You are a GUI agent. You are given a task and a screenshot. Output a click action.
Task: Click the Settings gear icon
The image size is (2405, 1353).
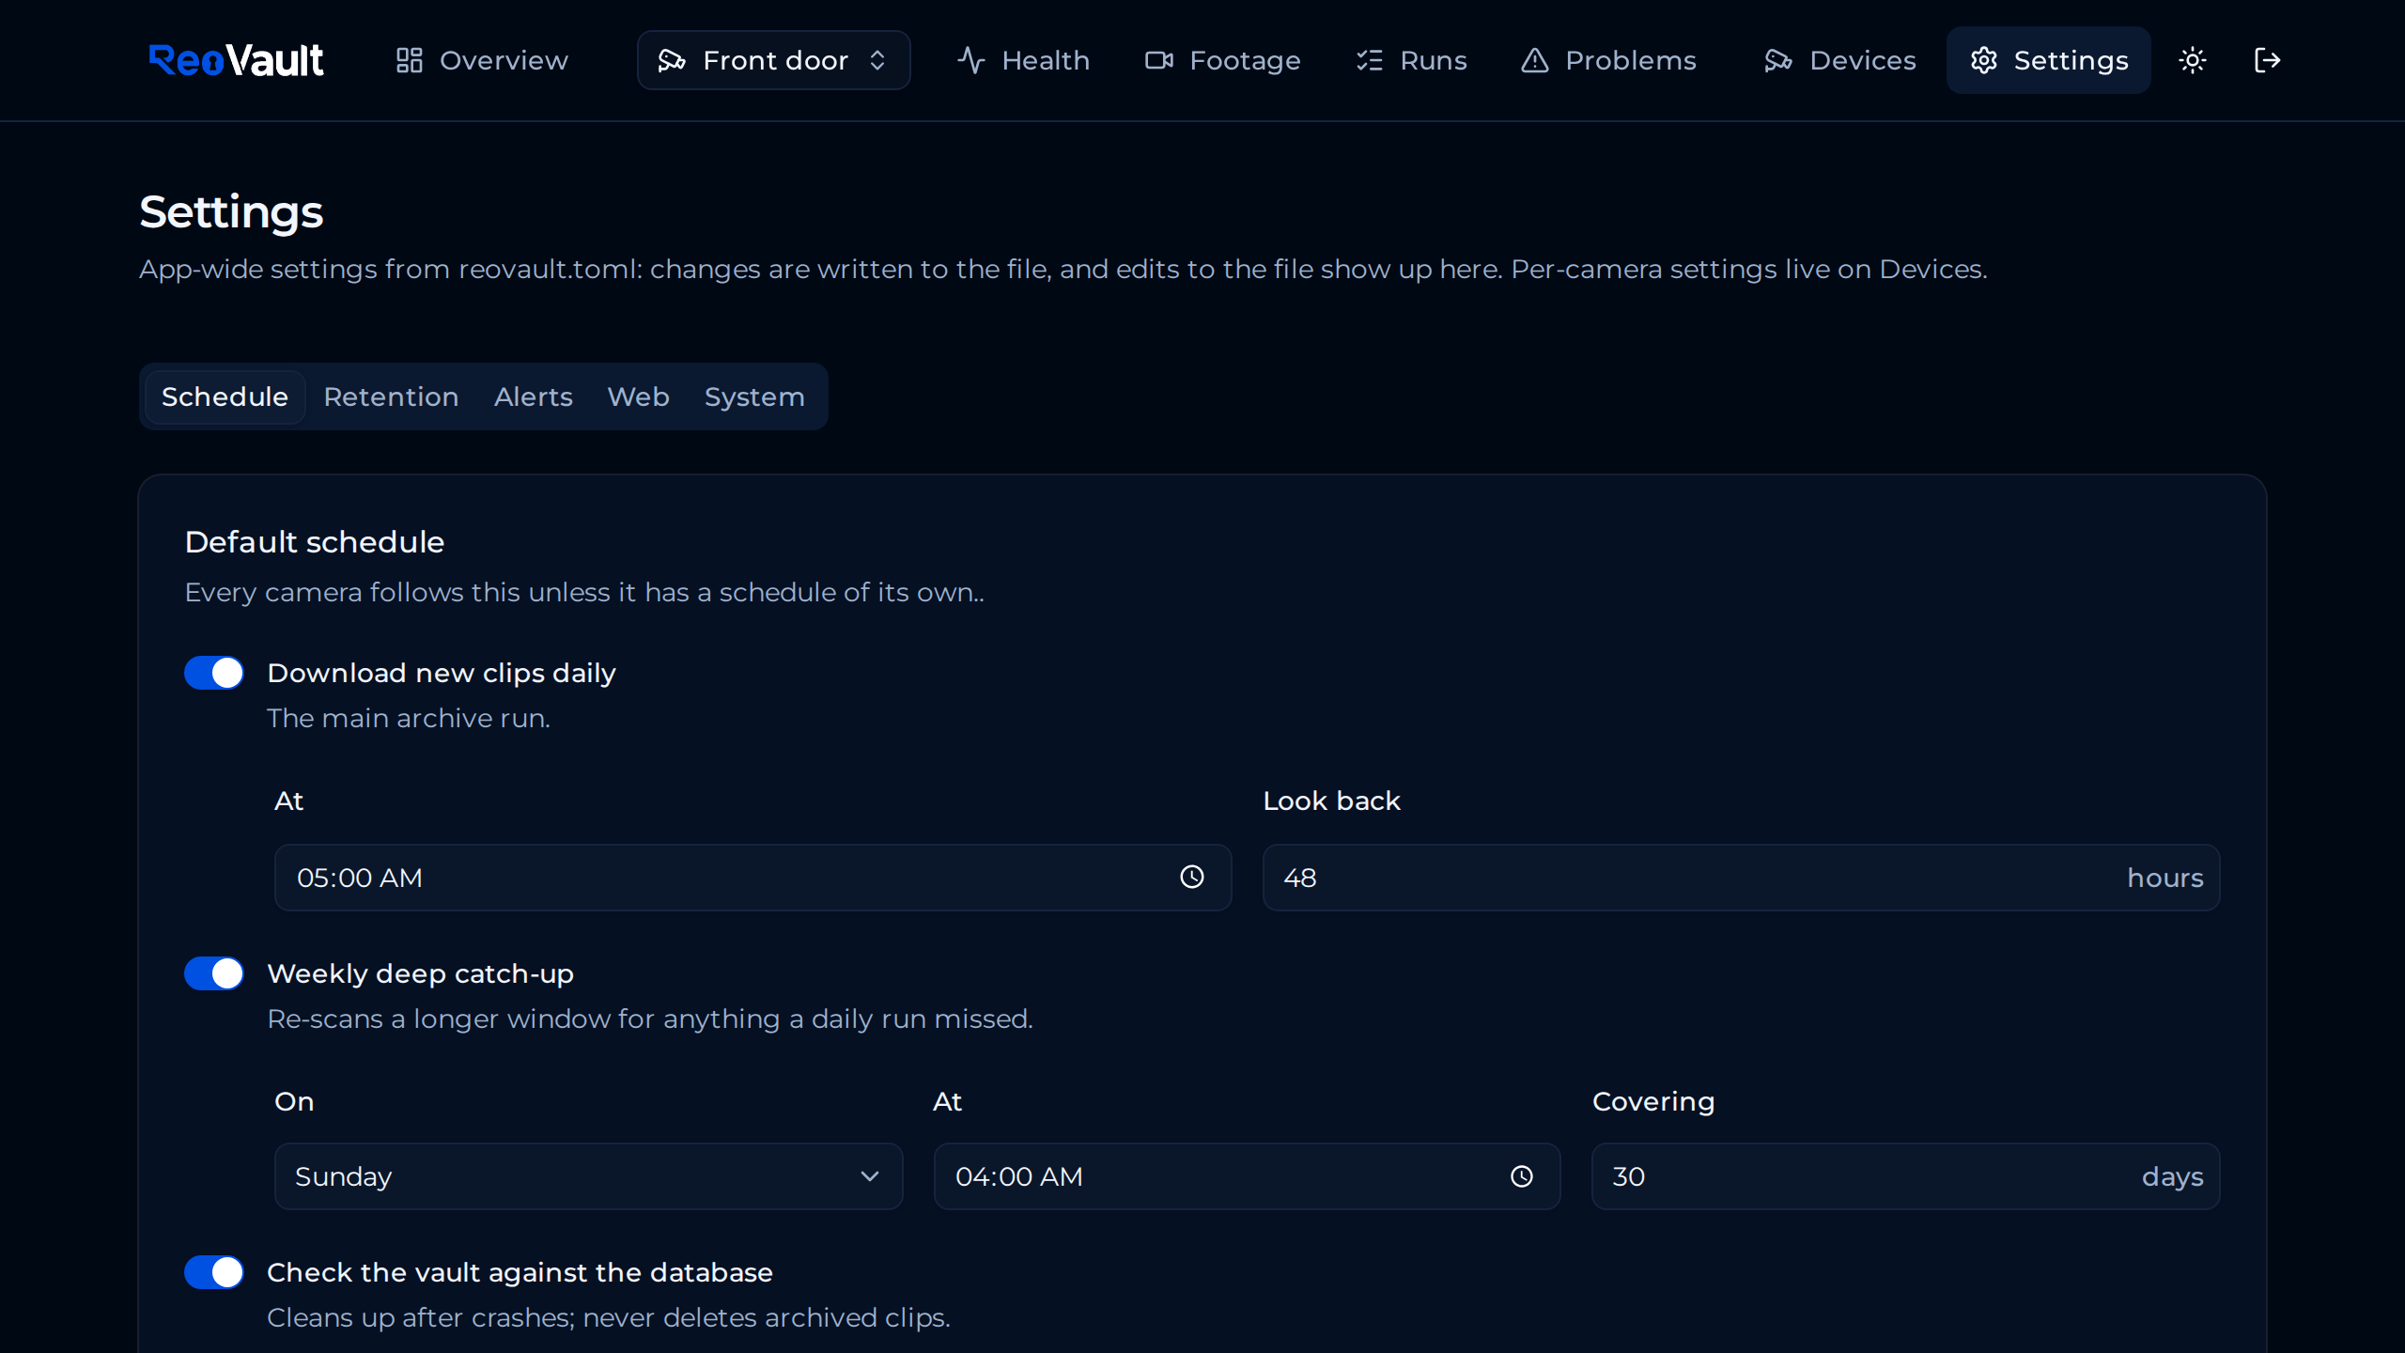coord(1984,60)
